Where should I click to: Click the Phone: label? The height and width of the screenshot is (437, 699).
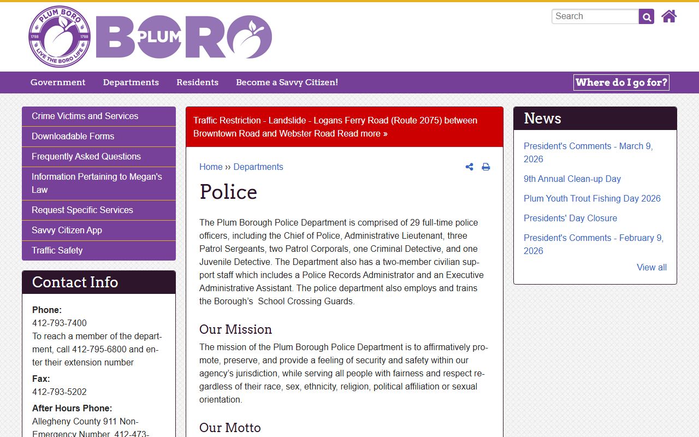[47, 310]
